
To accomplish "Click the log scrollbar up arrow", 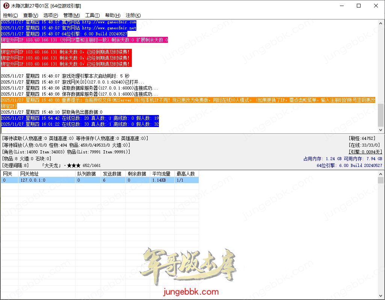I will click(x=380, y=23).
